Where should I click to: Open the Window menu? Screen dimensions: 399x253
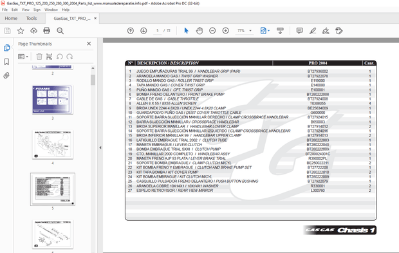pos(51,10)
